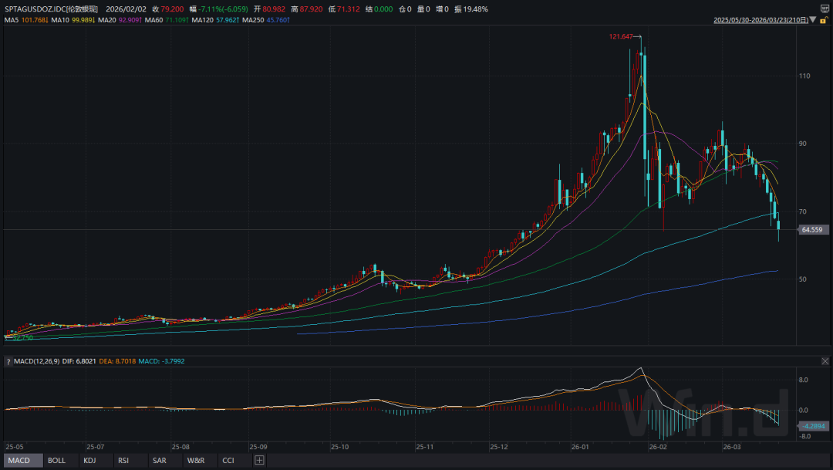Select the KDJ indicator tab

pyautogui.click(x=91, y=461)
